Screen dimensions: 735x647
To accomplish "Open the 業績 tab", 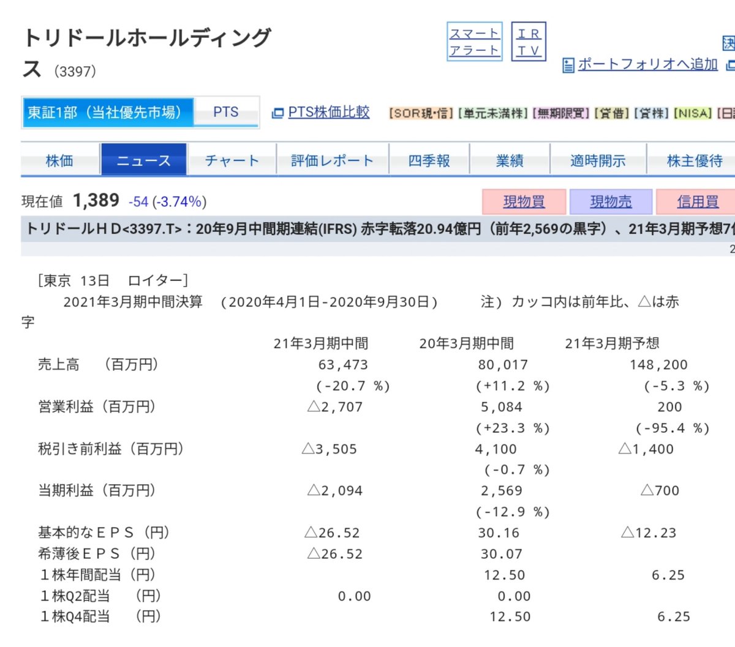I will 510,160.
